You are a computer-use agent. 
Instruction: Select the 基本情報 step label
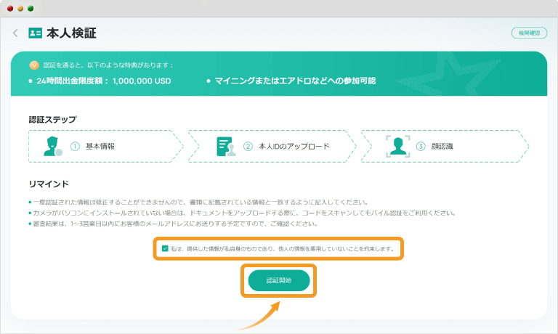(x=100, y=146)
